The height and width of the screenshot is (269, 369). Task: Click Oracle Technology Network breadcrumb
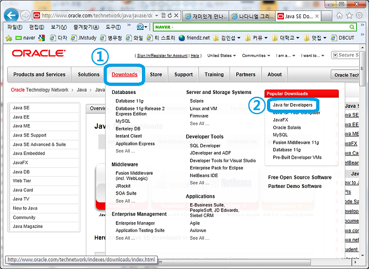pyautogui.click(x=39, y=90)
